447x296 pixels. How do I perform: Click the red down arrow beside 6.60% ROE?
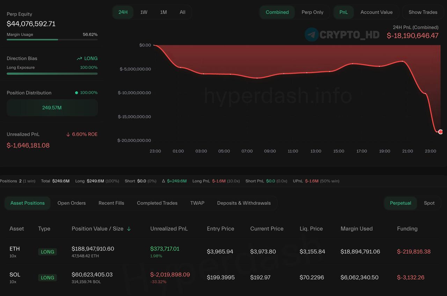click(68, 135)
